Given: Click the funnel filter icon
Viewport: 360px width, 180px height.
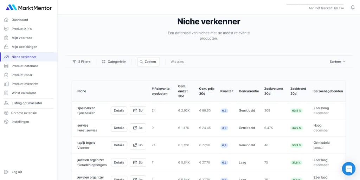Looking at the screenshot, I should tap(74, 62).
